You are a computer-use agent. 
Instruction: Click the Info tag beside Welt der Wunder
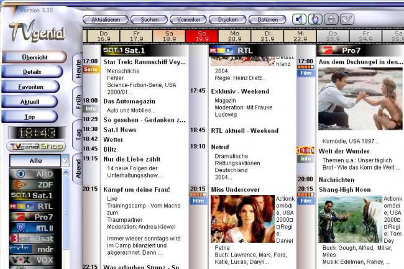coord(306,158)
